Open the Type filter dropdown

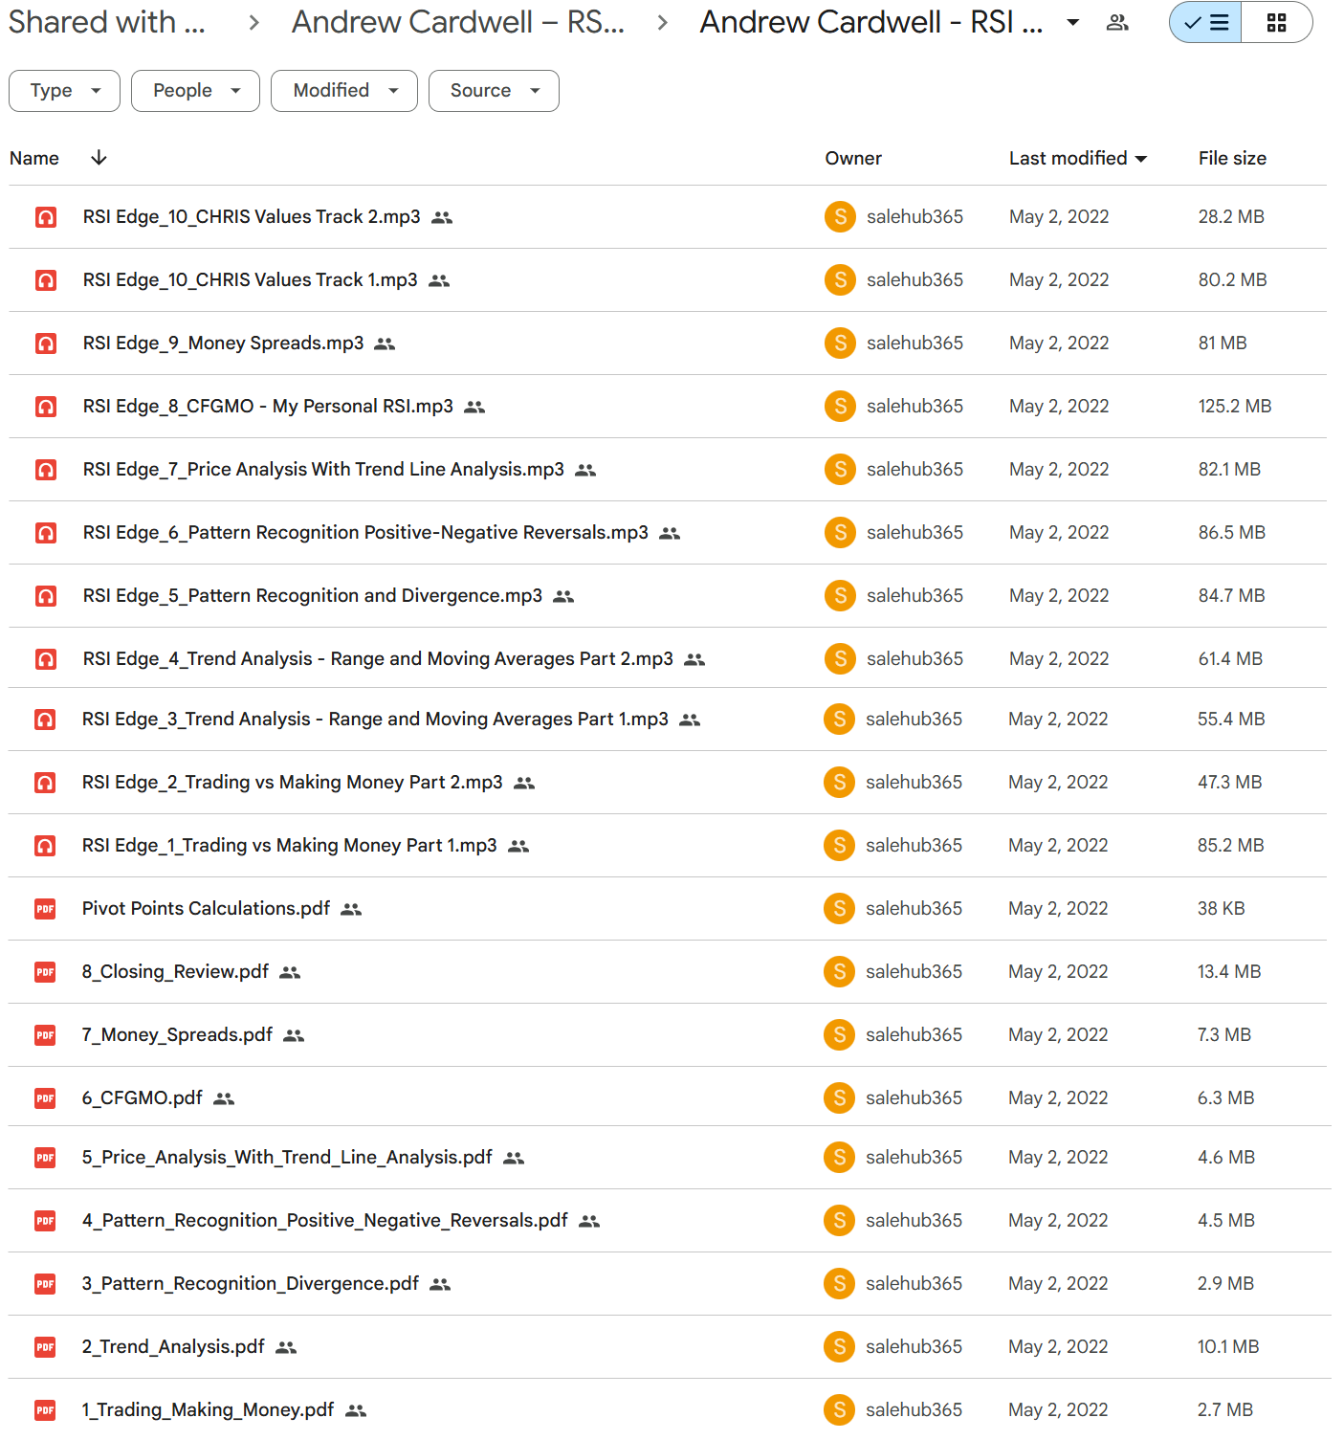(x=64, y=91)
